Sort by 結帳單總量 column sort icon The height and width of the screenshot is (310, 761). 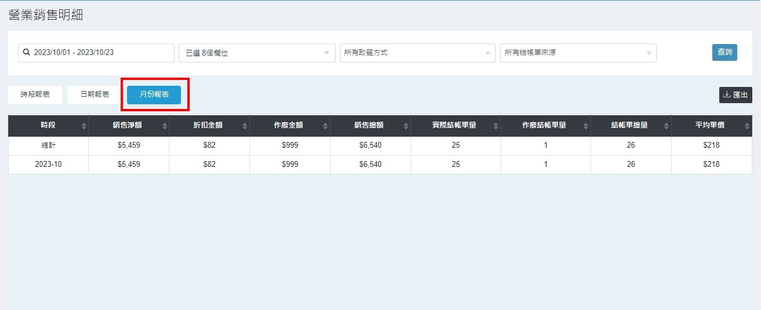[667, 126]
